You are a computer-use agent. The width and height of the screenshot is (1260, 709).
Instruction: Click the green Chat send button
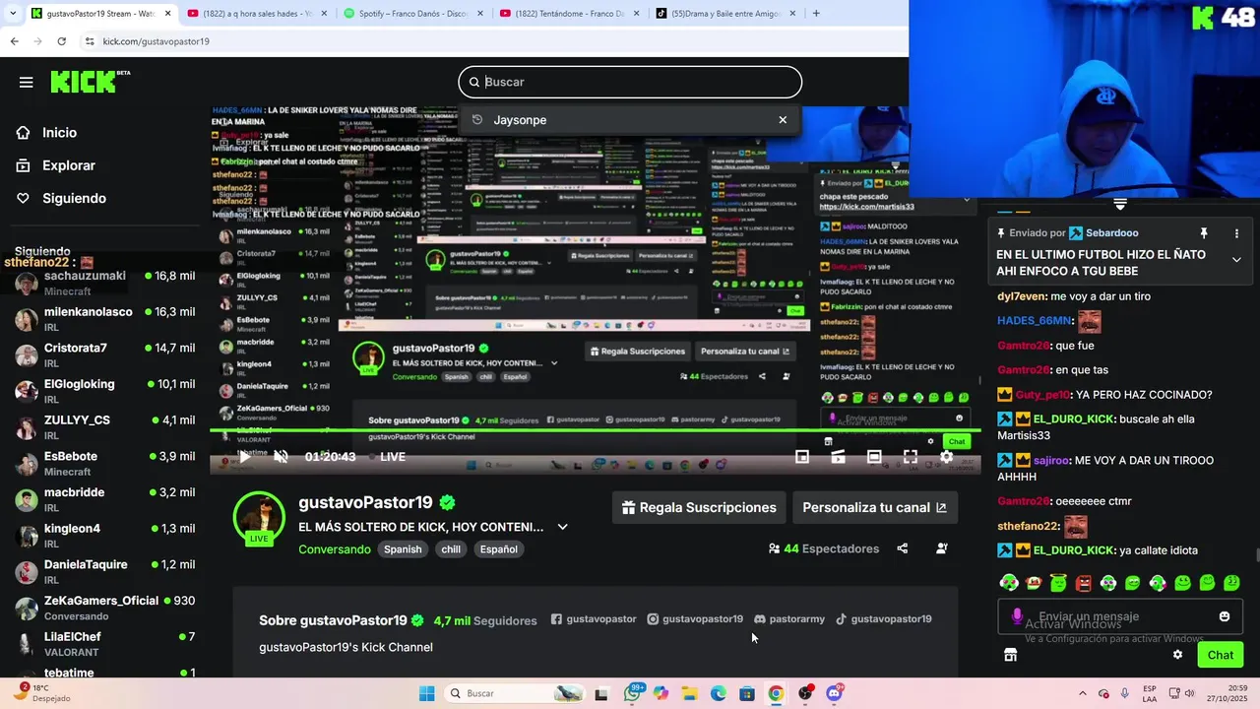coord(1221,655)
